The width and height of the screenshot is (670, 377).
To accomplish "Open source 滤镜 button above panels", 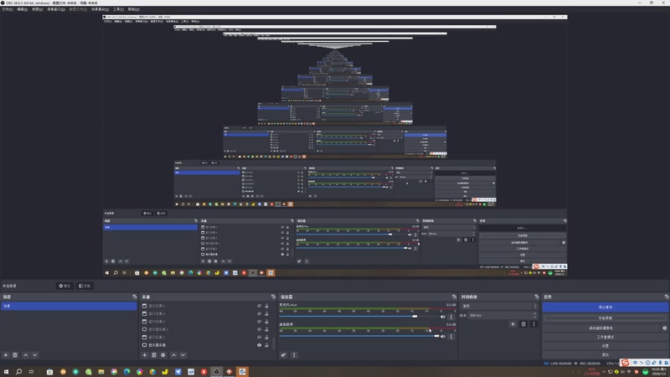I will pyautogui.click(x=85, y=286).
